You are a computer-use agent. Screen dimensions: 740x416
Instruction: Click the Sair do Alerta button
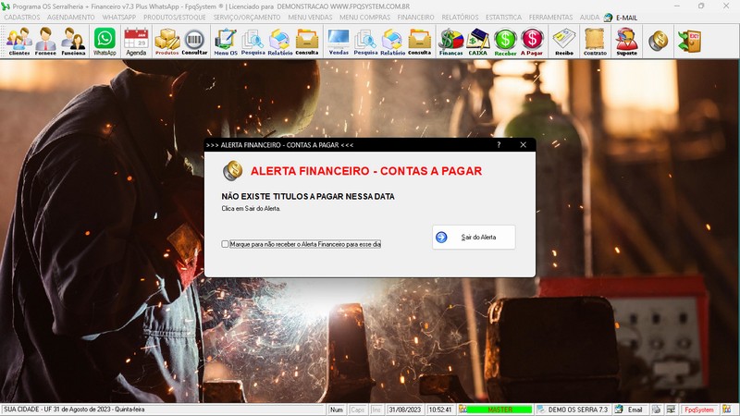(x=474, y=237)
